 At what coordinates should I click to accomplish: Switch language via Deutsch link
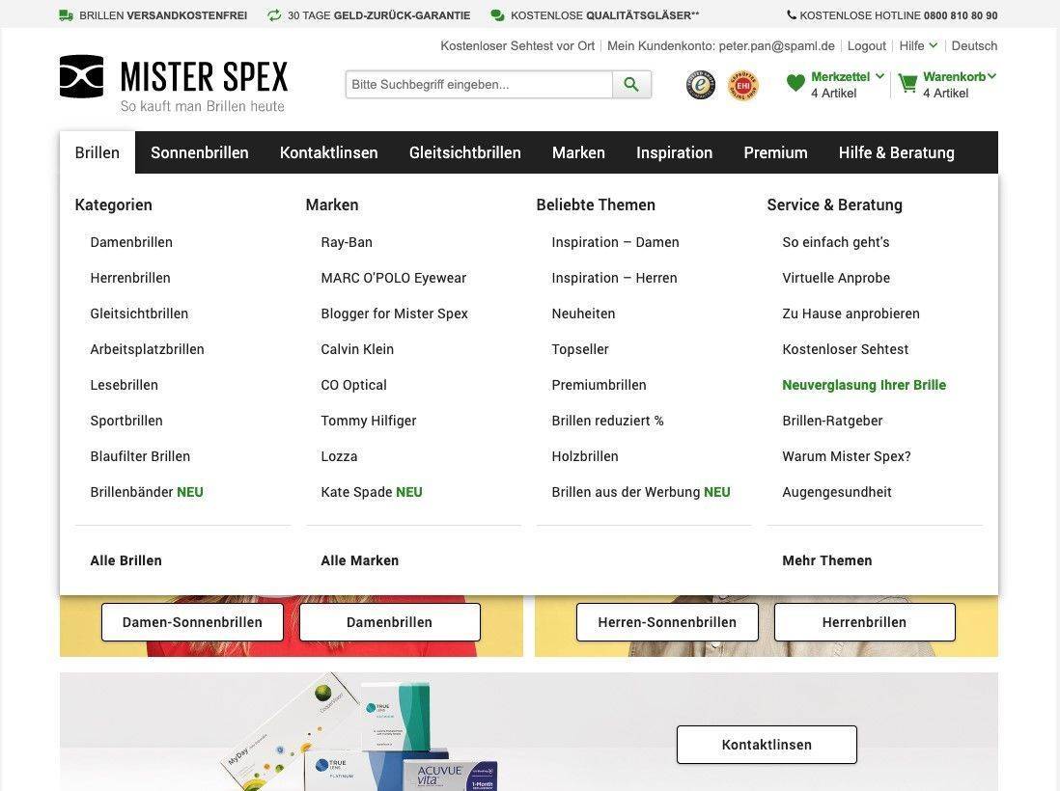974,46
